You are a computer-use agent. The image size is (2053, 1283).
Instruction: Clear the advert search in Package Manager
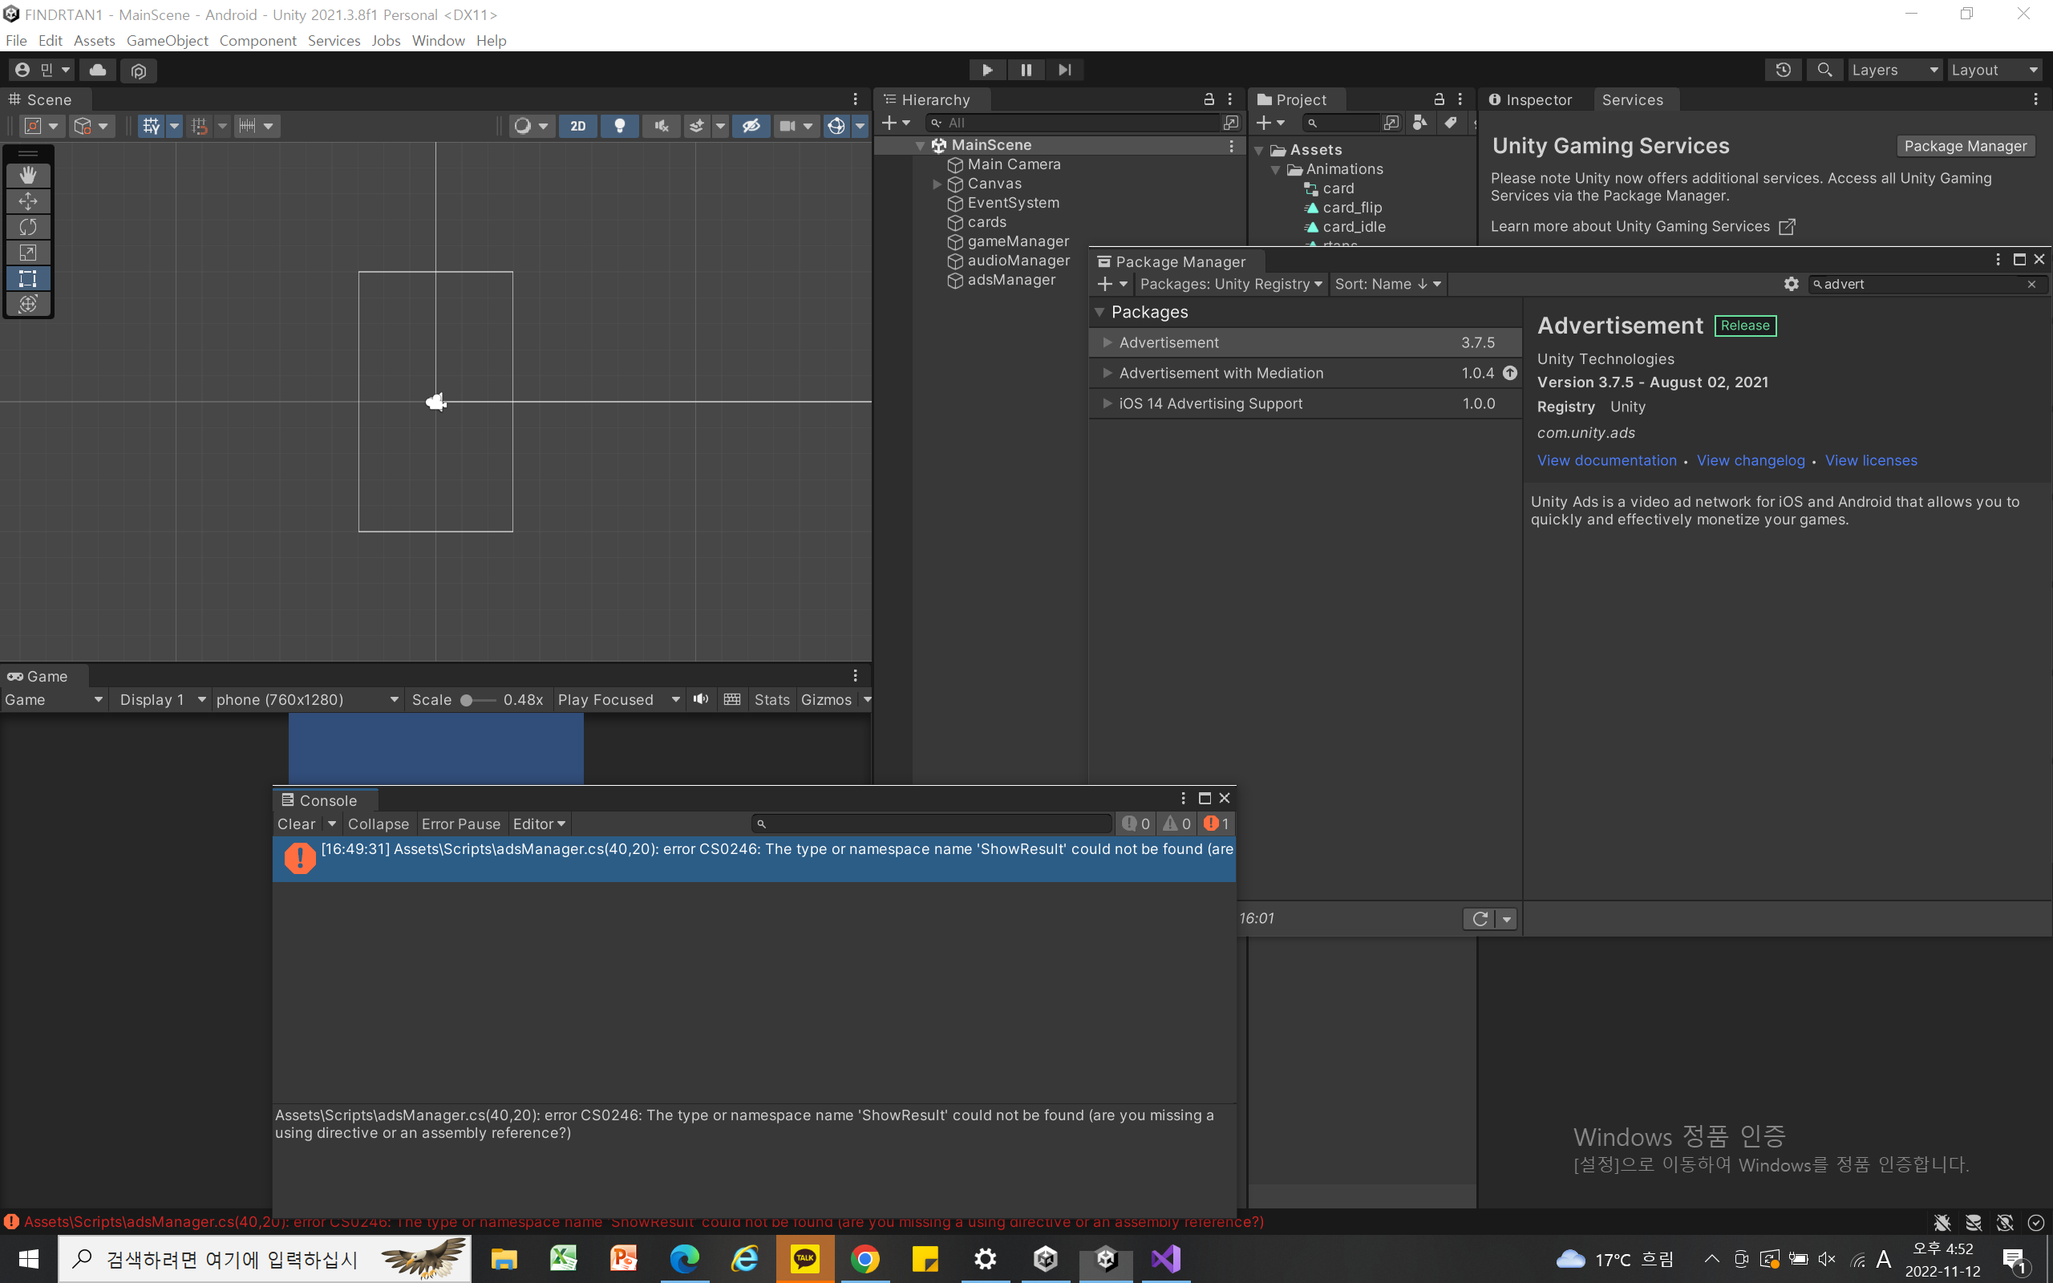point(2031,284)
